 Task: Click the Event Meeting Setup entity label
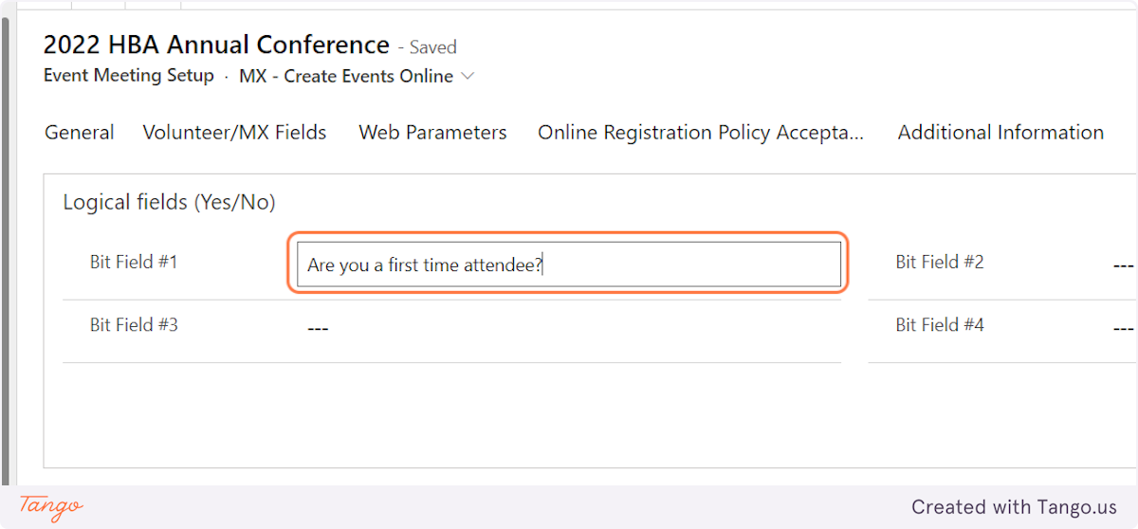pyautogui.click(x=129, y=76)
